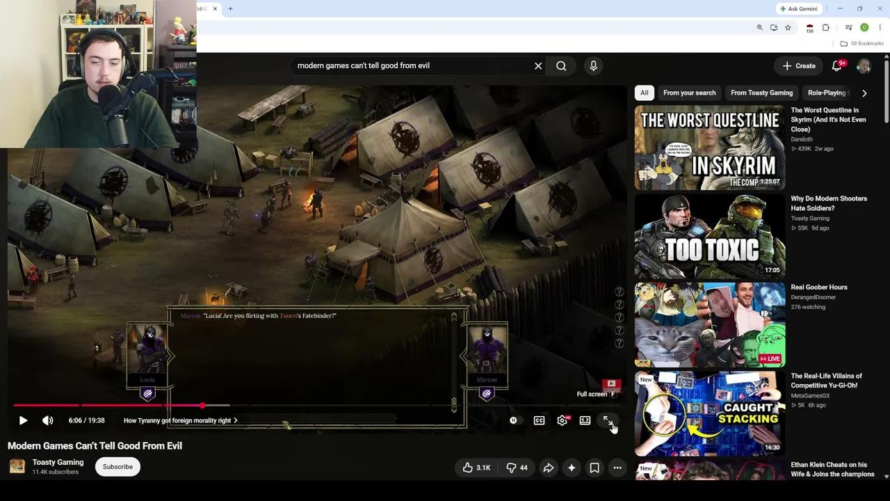This screenshot has height=501, width=890.
Task: Bookmark this page with the star icon
Action: (788, 28)
